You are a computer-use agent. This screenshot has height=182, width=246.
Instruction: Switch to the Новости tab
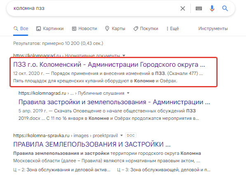coord(84,28)
